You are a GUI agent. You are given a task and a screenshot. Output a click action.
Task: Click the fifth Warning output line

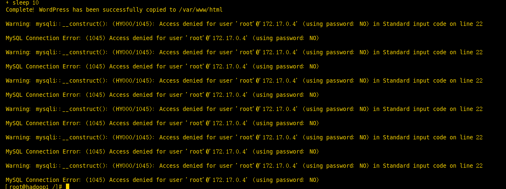coord(244,138)
